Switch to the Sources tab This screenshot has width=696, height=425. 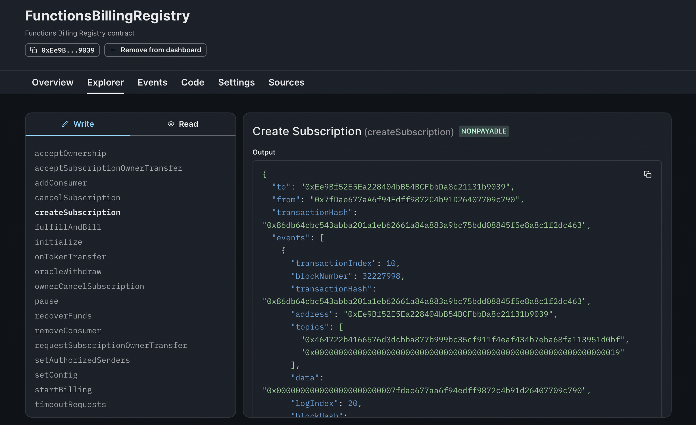coord(286,82)
